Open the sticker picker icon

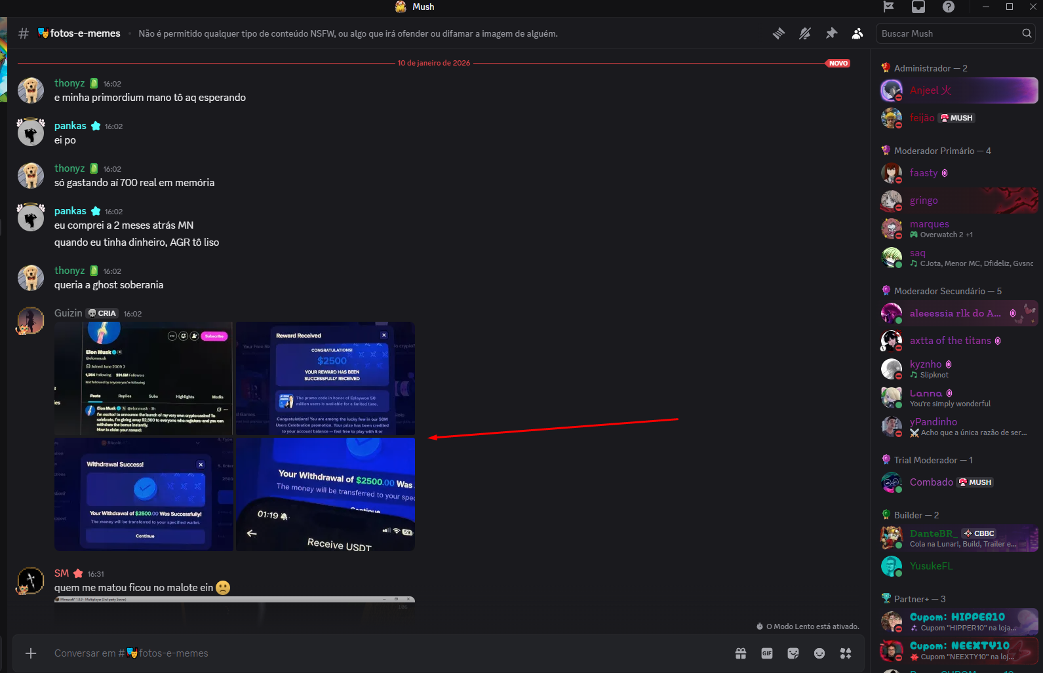click(793, 653)
